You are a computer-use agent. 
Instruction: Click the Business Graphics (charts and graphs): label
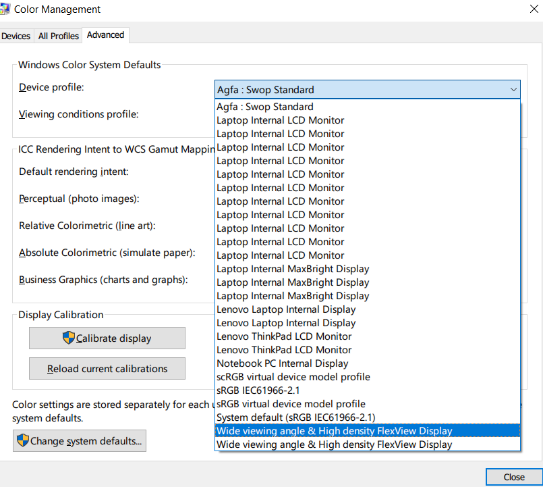[x=103, y=280]
